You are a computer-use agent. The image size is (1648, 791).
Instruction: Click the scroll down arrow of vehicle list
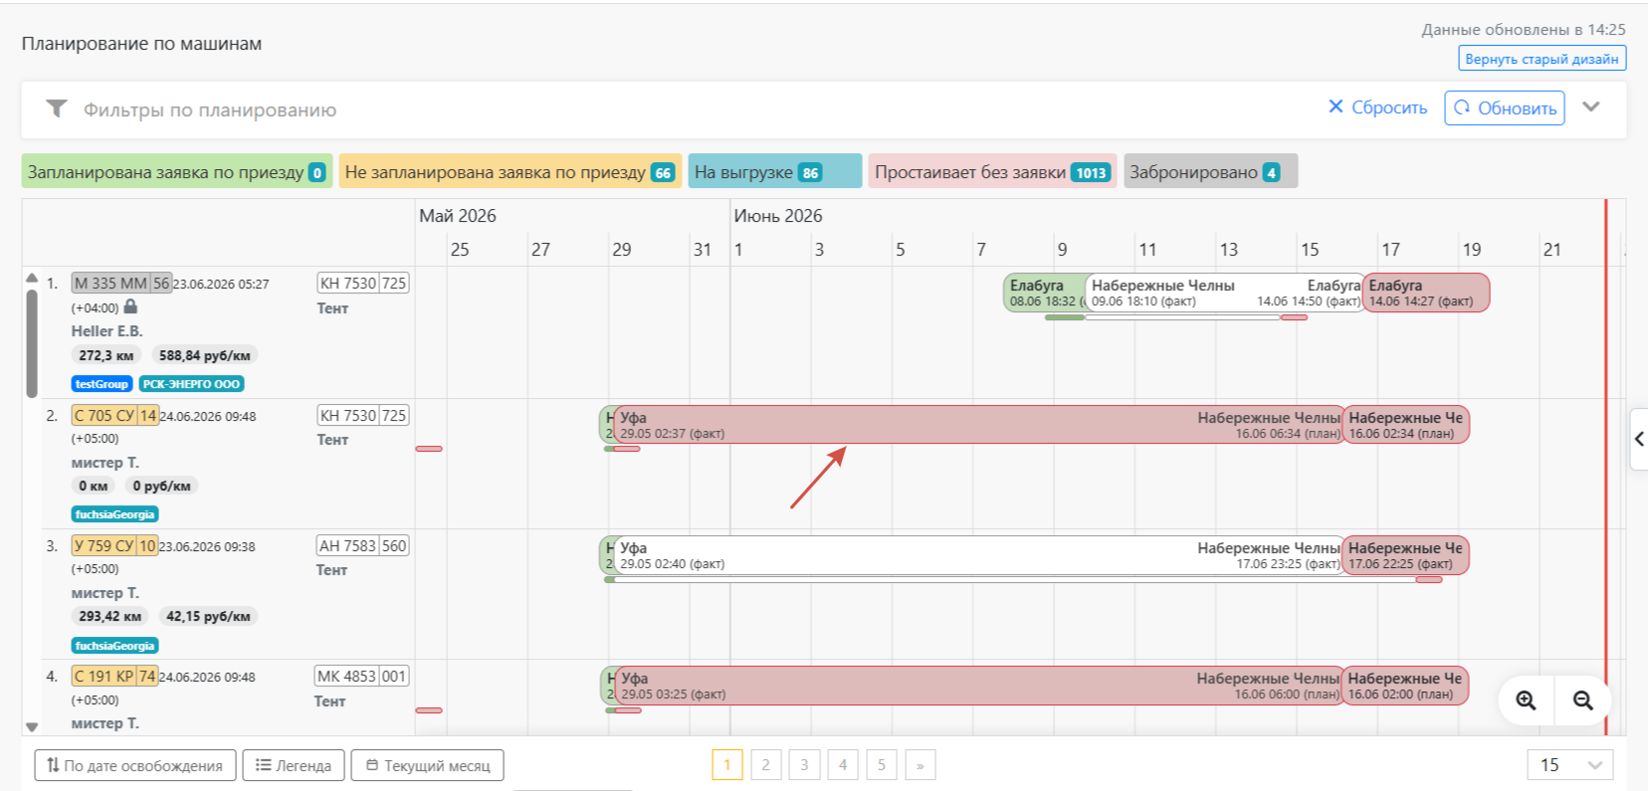click(32, 727)
